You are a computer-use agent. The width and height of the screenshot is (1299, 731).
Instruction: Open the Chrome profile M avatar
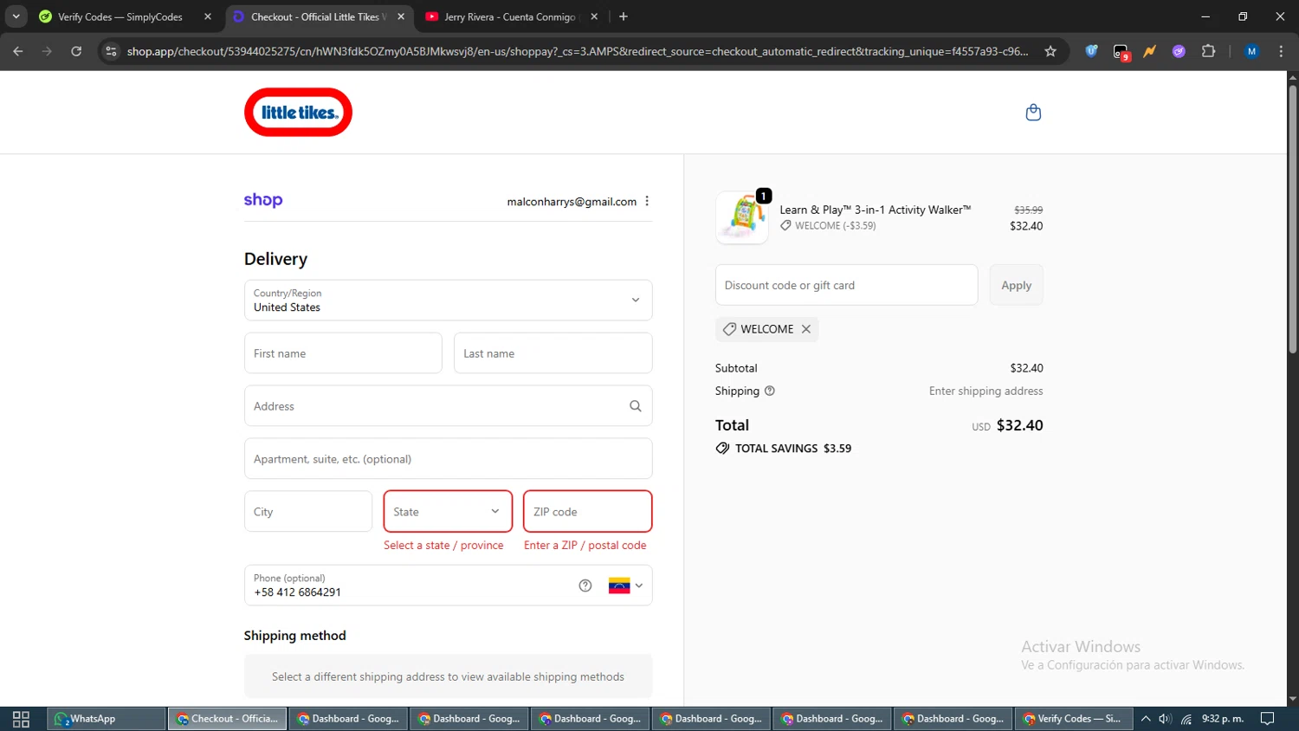click(x=1251, y=51)
